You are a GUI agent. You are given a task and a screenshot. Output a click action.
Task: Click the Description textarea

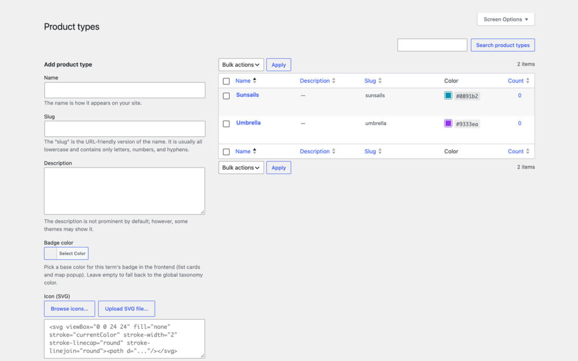tap(125, 191)
